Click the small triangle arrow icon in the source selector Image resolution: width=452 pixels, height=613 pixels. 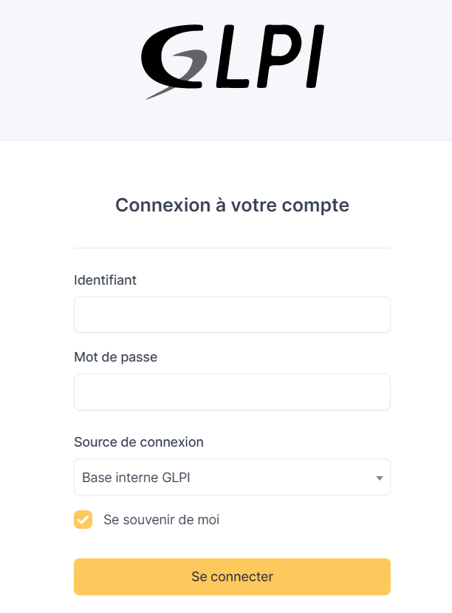click(379, 478)
